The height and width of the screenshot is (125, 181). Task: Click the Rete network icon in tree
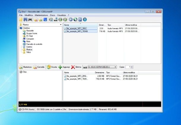(x=24, y=41)
